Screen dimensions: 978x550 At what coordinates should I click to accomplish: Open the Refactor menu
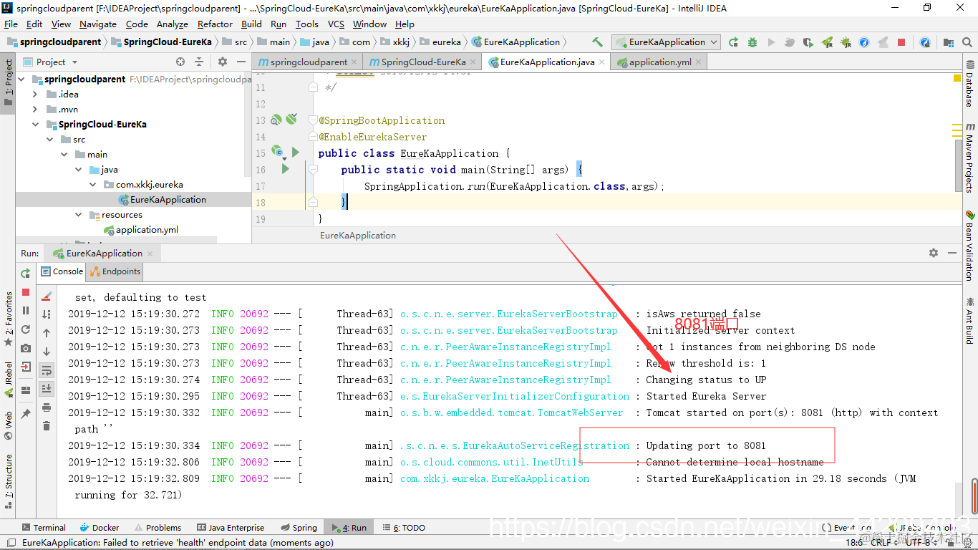[x=215, y=24]
